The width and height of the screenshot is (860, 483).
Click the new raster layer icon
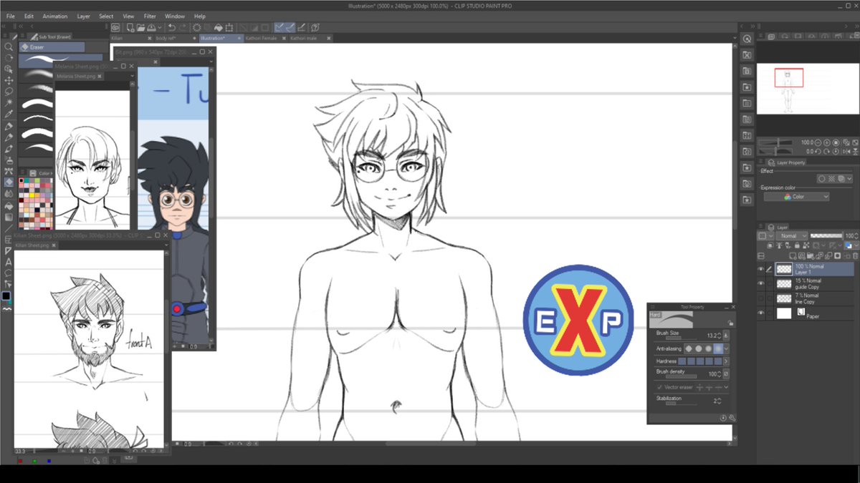[793, 256]
